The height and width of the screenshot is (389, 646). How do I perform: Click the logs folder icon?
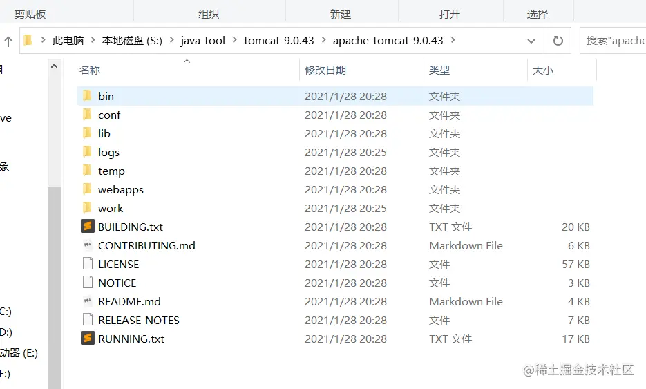click(x=87, y=152)
